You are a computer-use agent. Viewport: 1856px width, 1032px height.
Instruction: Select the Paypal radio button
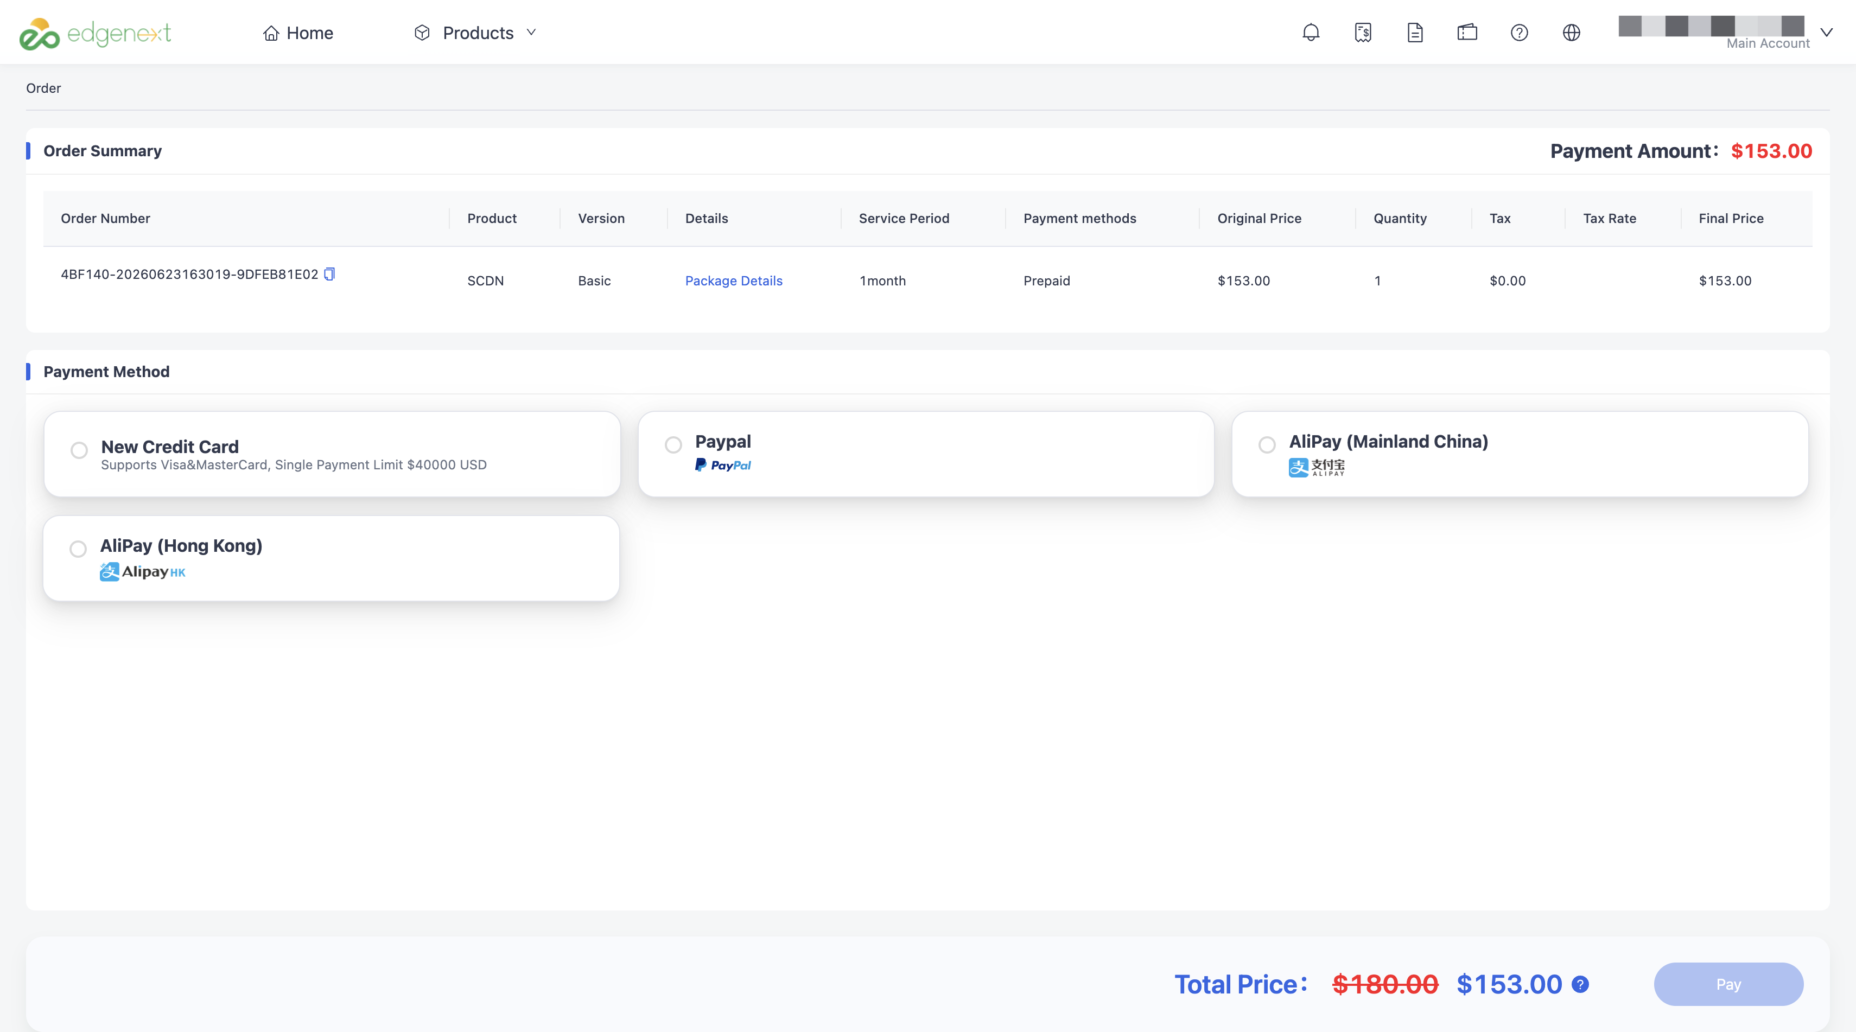tap(673, 444)
